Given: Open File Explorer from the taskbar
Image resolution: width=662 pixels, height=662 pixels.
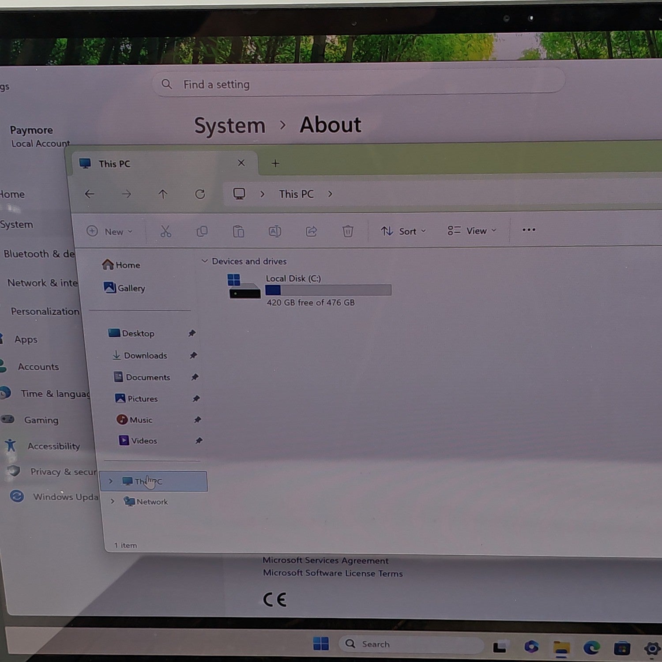Looking at the screenshot, I should [x=561, y=648].
